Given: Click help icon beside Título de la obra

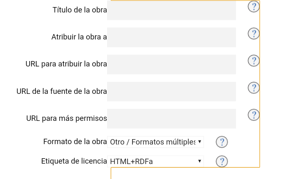Looking at the screenshot, I should tap(253, 7).
